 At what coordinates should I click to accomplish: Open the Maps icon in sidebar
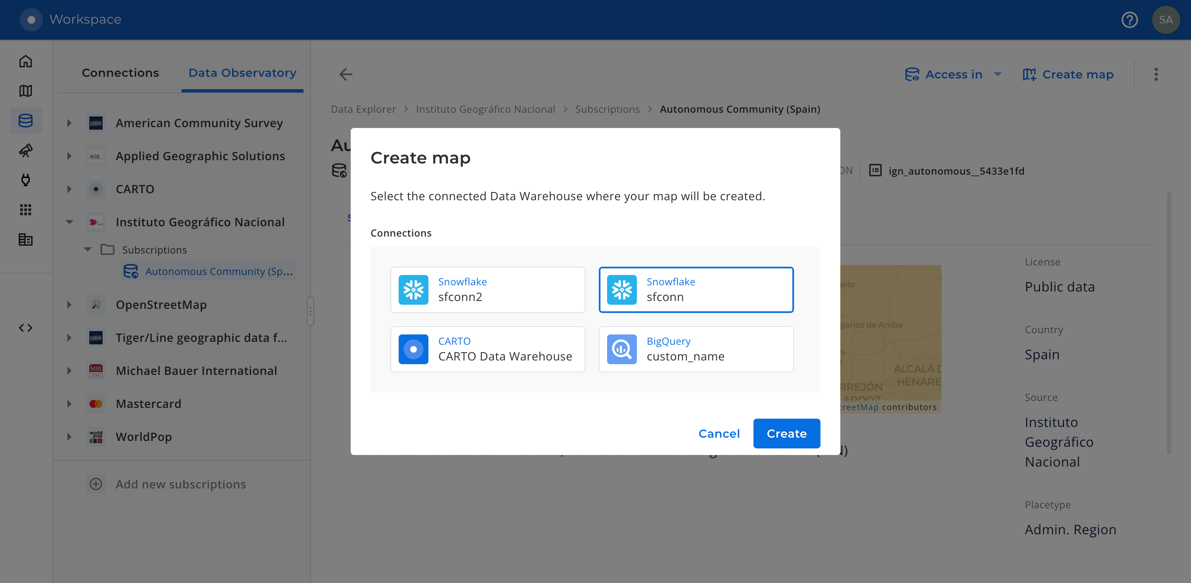point(26,91)
